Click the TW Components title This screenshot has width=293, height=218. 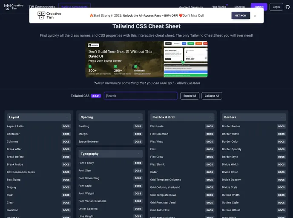pos(42,7)
